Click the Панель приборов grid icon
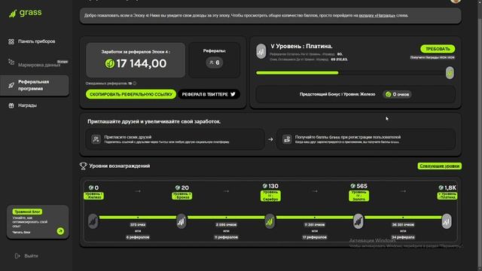This screenshot has height=271, width=482. pyautogui.click(x=11, y=41)
